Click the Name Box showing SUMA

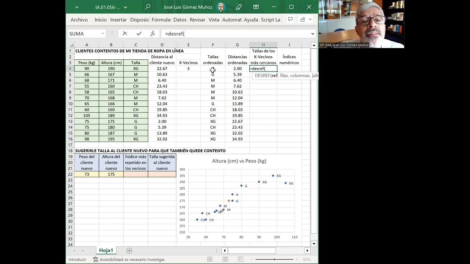pyautogui.click(x=84, y=33)
